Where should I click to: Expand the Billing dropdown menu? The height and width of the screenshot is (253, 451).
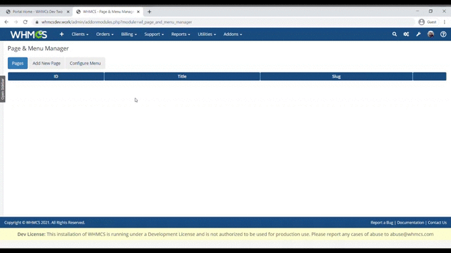pos(129,34)
